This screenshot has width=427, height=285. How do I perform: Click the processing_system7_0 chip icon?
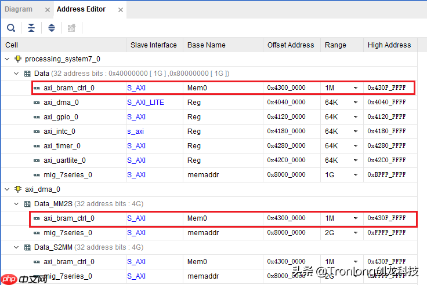(18, 59)
